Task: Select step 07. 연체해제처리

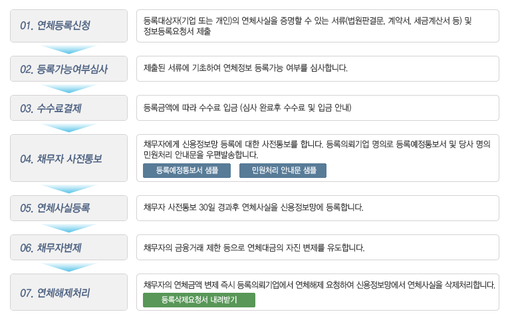Action: (69, 292)
